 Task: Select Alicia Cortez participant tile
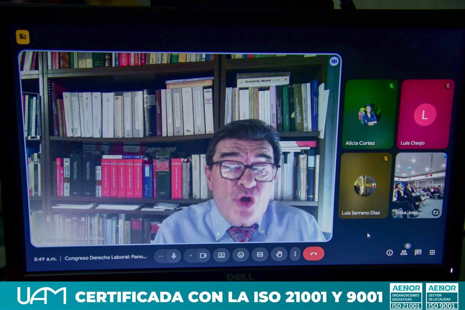(370, 114)
